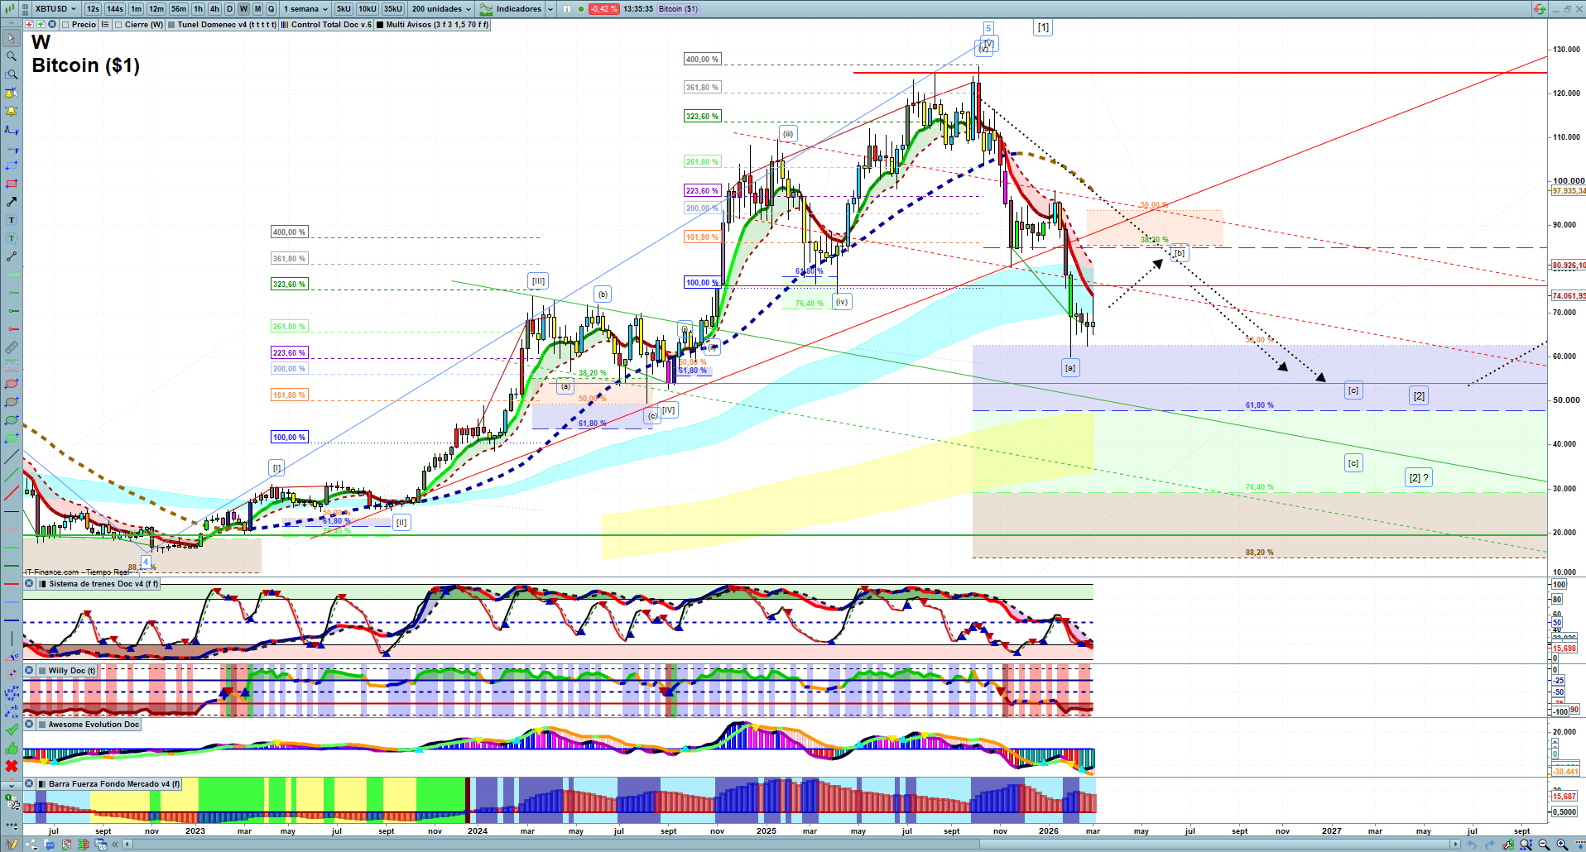The width and height of the screenshot is (1586, 852).
Task: Select the magnifier zoom tool
Action: [x=12, y=56]
